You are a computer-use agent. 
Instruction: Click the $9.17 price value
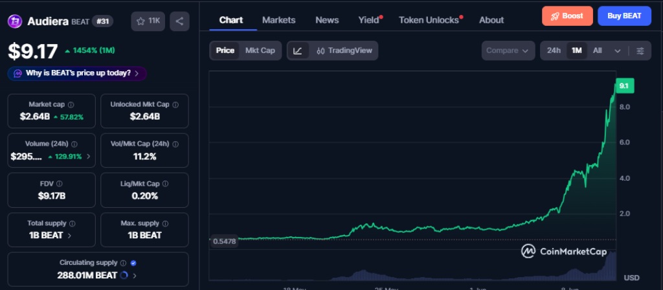(x=33, y=51)
